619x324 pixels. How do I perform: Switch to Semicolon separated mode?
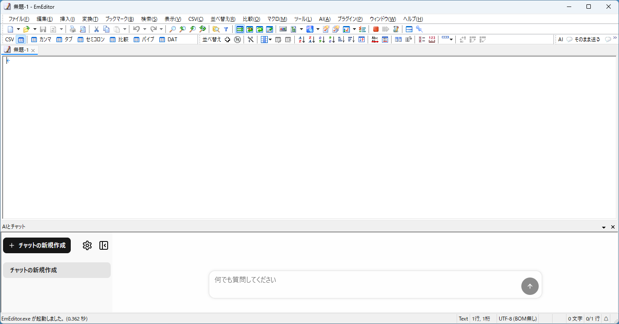click(91, 40)
